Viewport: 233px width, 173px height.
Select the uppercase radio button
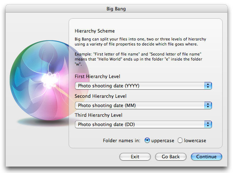coord(147,140)
